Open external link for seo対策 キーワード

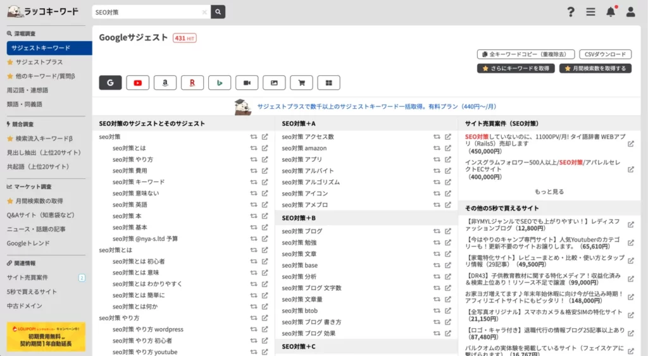click(x=265, y=182)
